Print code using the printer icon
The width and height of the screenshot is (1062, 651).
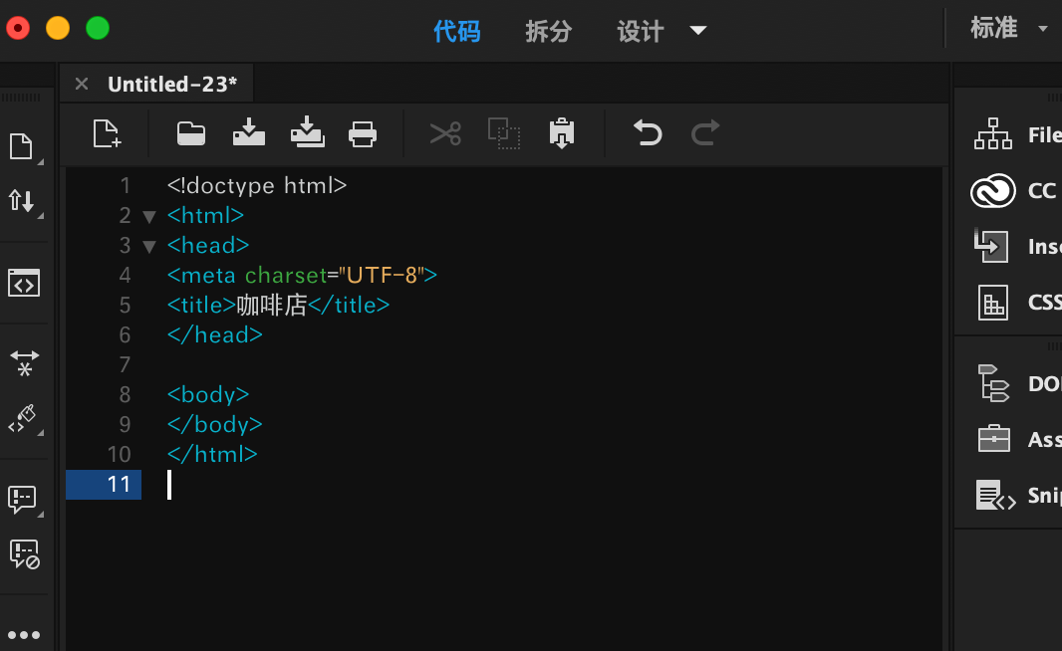pyautogui.click(x=363, y=134)
